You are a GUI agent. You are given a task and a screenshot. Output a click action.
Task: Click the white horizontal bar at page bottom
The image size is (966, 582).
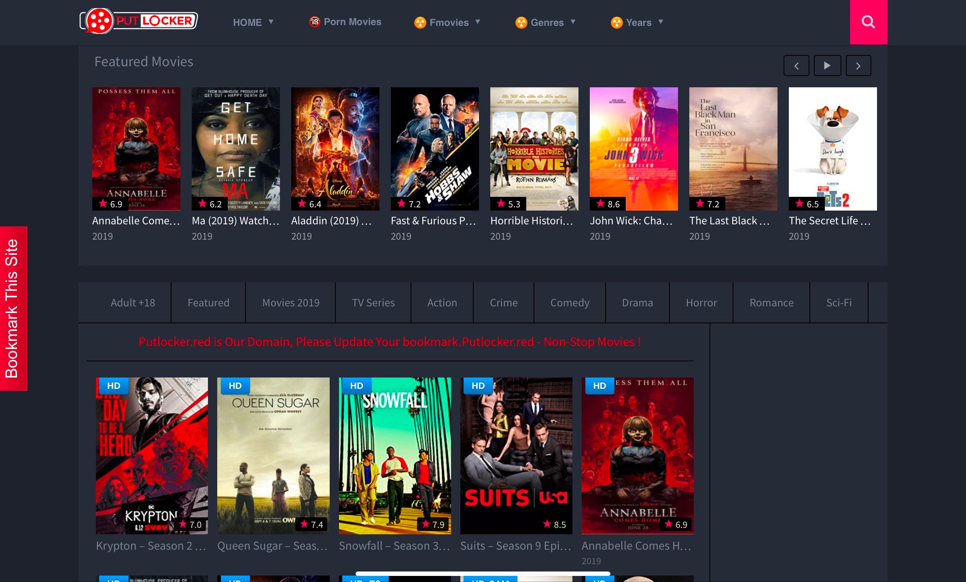[483, 574]
